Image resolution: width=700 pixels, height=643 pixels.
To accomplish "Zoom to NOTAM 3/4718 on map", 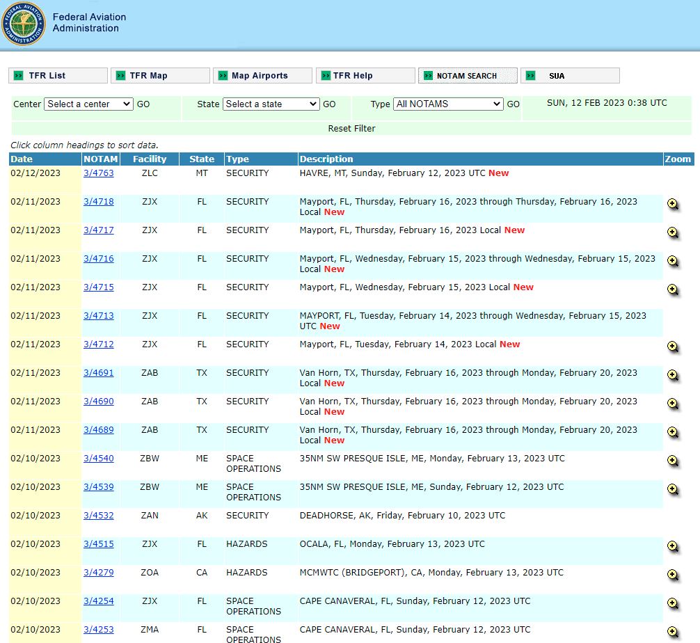I will coord(673,205).
